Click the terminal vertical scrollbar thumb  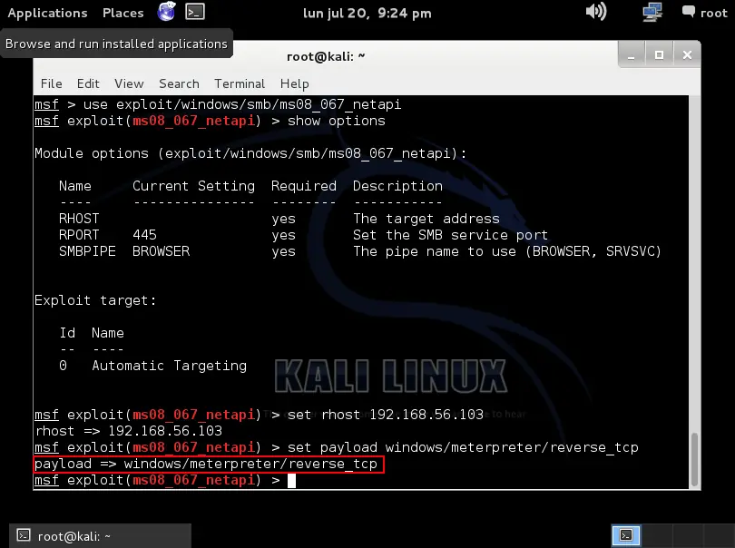click(x=695, y=459)
